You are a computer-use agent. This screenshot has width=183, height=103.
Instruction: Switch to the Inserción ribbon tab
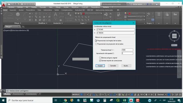point(13,10)
